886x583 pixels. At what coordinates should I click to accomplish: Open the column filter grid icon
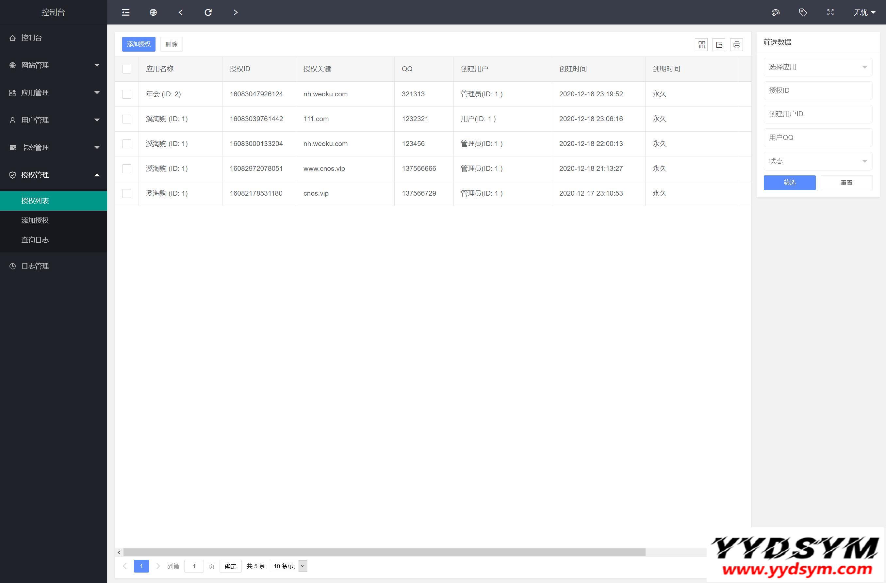tap(701, 45)
